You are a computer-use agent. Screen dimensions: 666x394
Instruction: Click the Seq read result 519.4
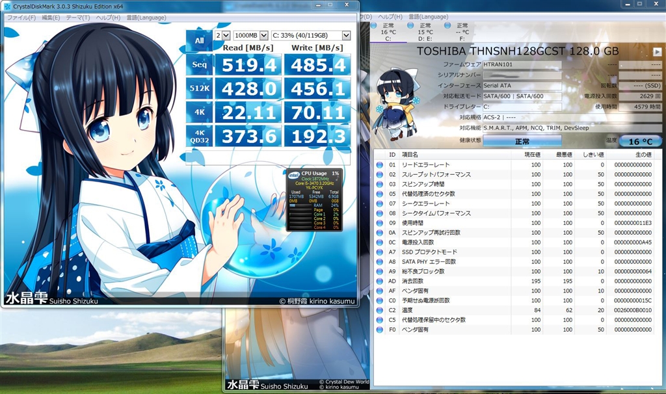pos(248,64)
